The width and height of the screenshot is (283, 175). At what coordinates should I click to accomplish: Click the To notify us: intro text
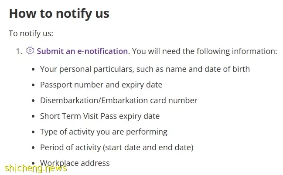tap(31, 34)
